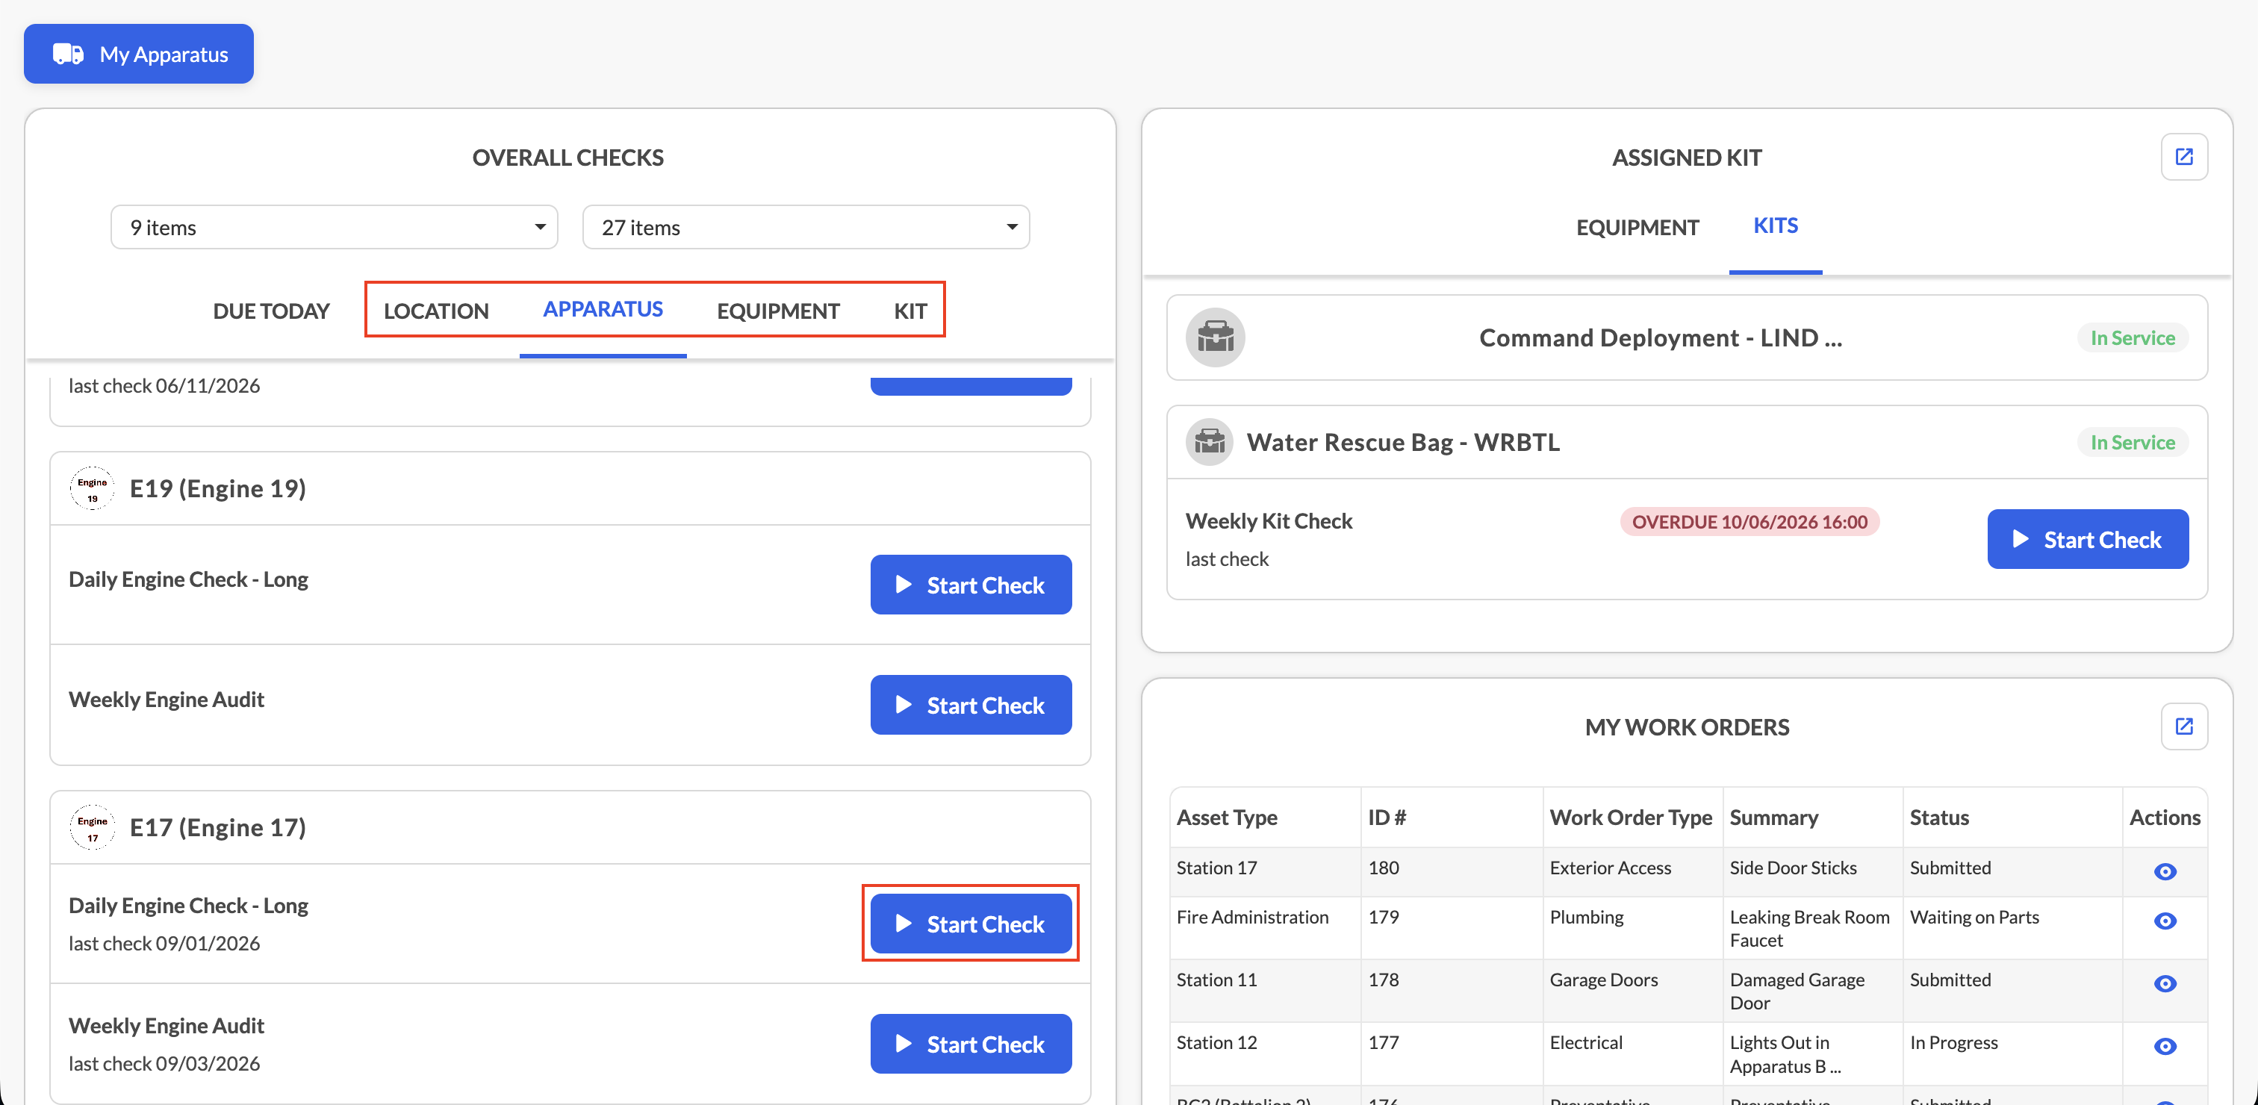The image size is (2258, 1105).
Task: Select the Apparatus tab
Action: coord(603,309)
